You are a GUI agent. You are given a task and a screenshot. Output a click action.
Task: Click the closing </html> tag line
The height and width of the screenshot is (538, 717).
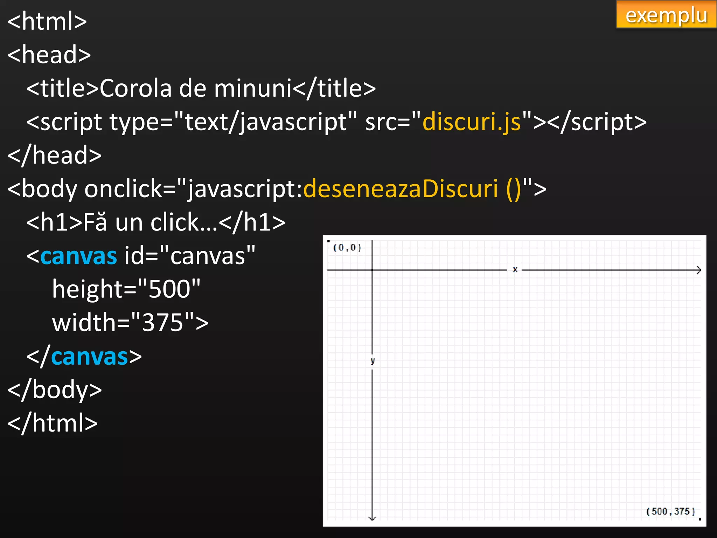(x=53, y=423)
